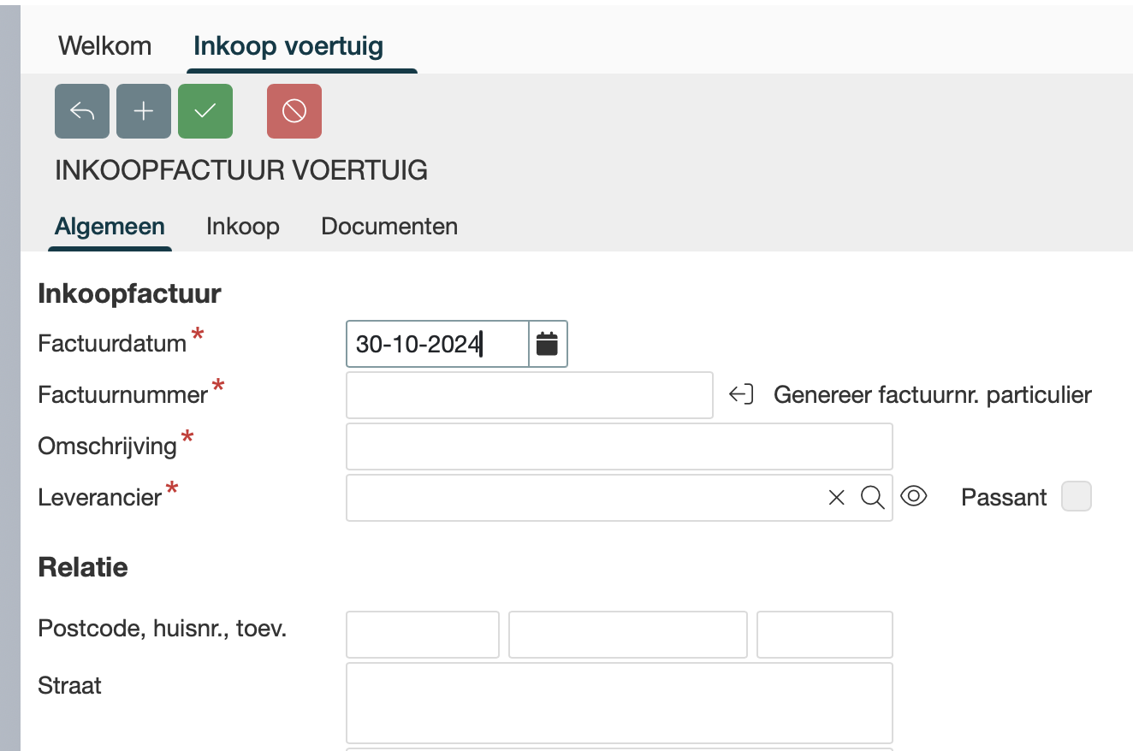Click the generate invoice number arrow icon
Viewport: 1133px width, 751px height.
tap(741, 394)
